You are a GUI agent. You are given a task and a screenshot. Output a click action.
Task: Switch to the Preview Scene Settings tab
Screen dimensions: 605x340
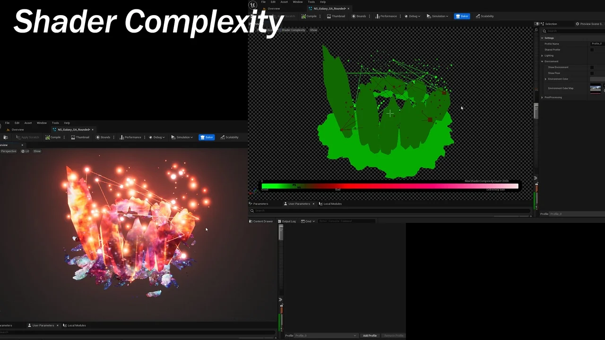pyautogui.click(x=591, y=24)
